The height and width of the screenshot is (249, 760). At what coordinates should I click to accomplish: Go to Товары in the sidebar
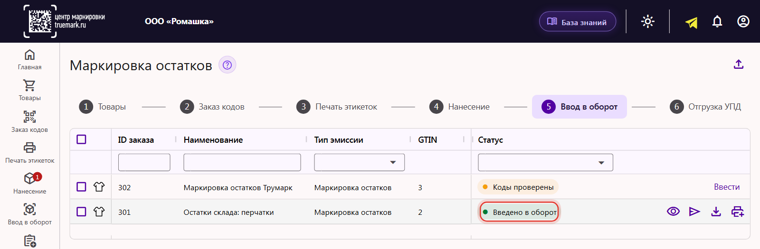point(29,90)
